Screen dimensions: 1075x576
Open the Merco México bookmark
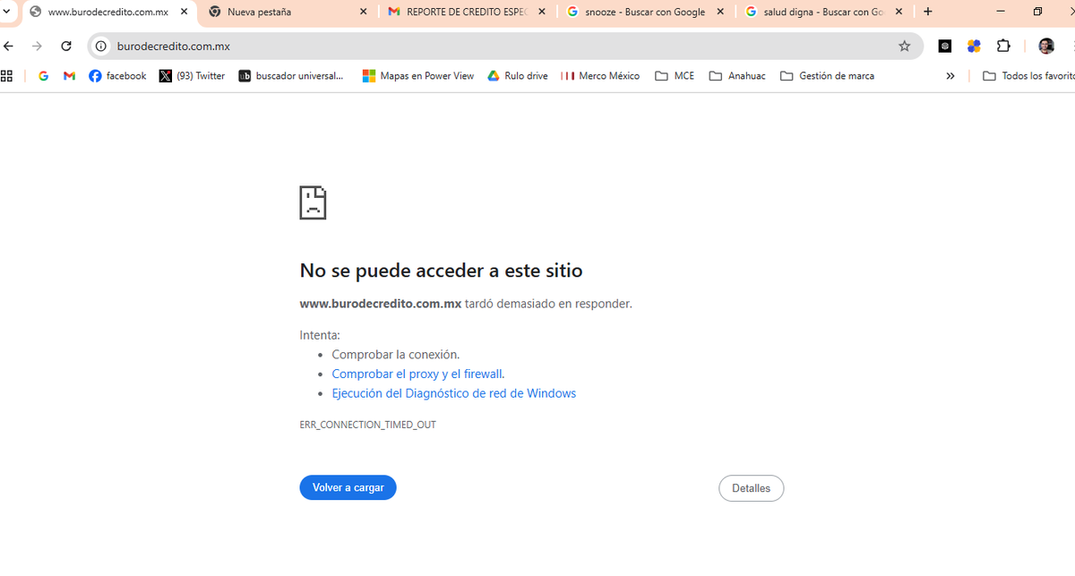600,76
